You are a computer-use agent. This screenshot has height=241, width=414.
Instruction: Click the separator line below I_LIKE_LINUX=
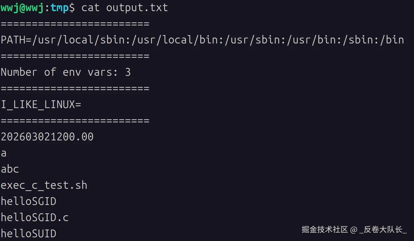pyautogui.click(x=75, y=121)
